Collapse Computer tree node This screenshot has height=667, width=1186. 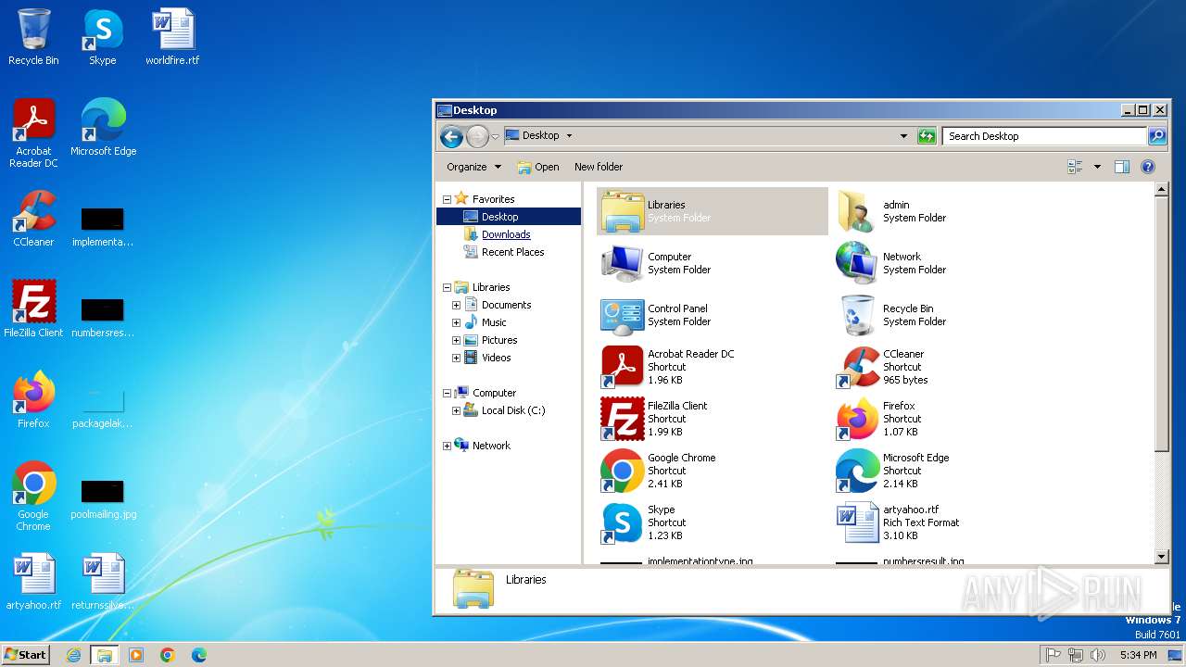tap(447, 393)
